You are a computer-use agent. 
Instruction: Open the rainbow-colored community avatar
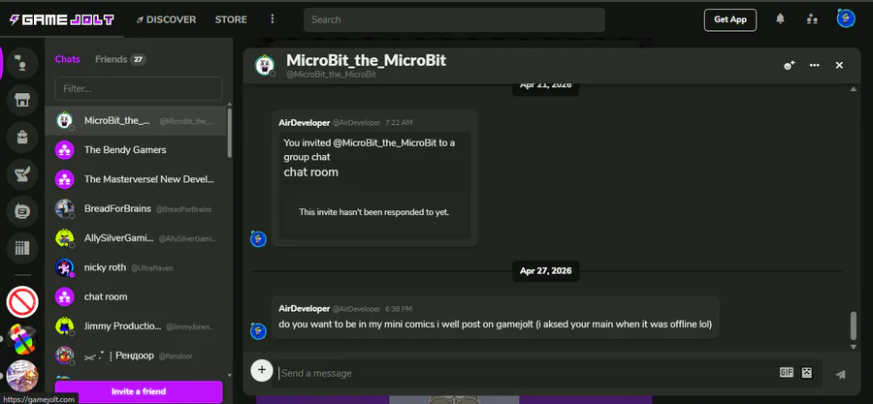[x=22, y=338]
